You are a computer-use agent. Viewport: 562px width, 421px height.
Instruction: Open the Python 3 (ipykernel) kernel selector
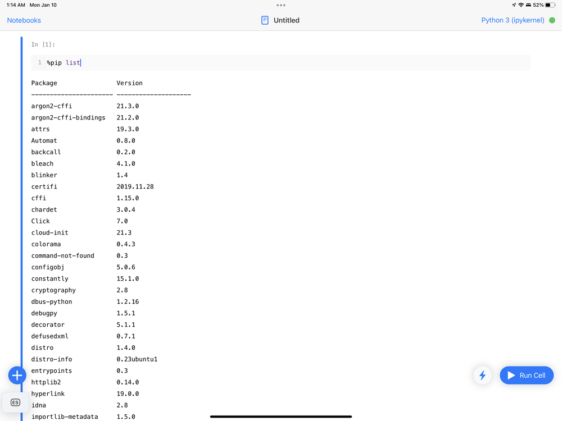click(513, 20)
